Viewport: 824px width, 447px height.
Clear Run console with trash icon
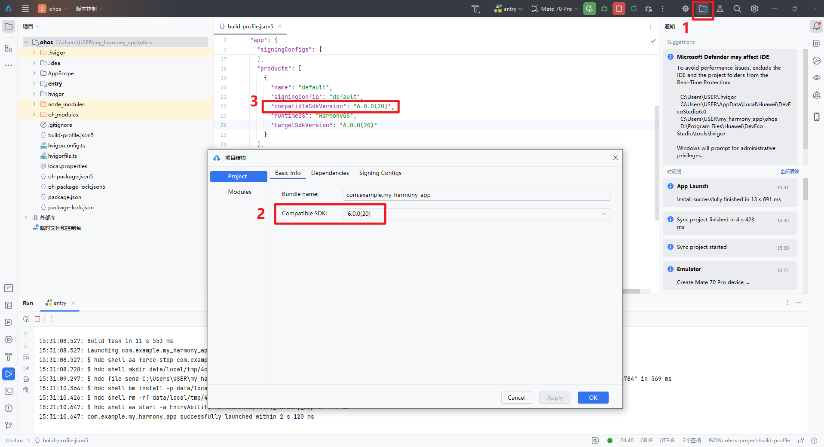[x=26, y=390]
